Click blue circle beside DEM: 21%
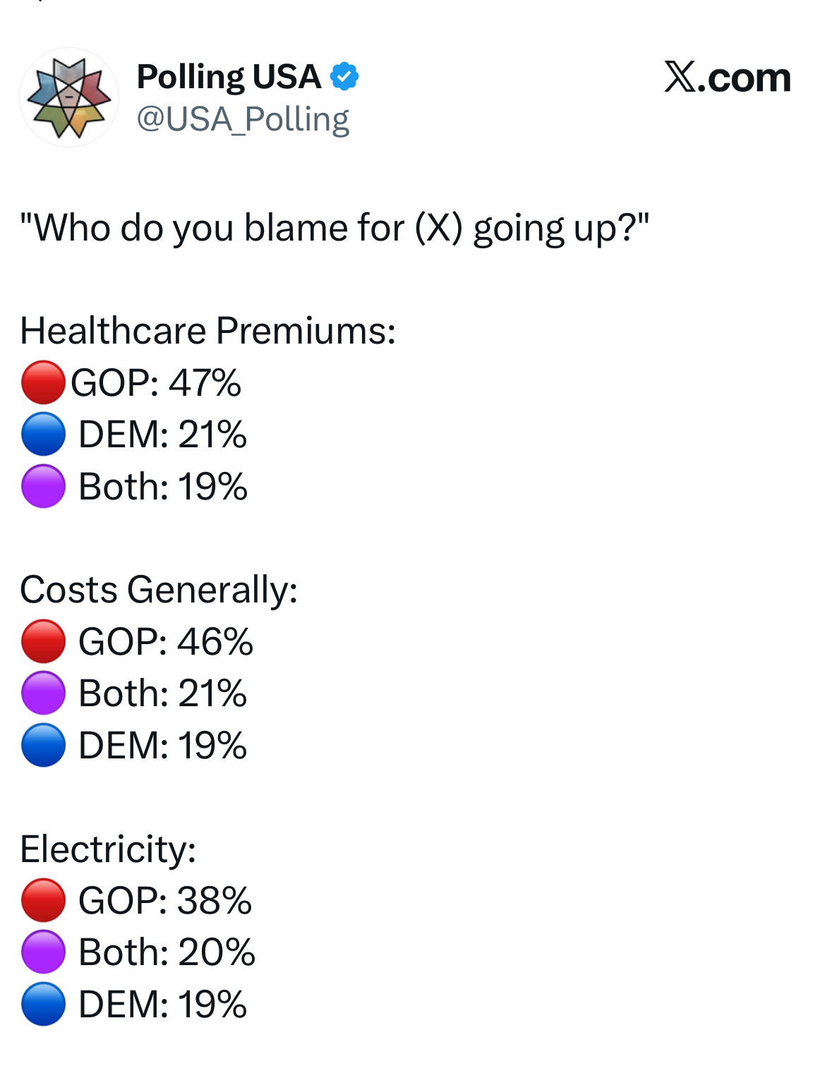The width and height of the screenshot is (832, 1078). click(43, 434)
